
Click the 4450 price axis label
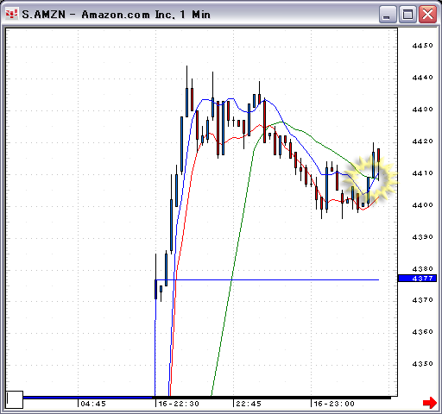point(422,46)
